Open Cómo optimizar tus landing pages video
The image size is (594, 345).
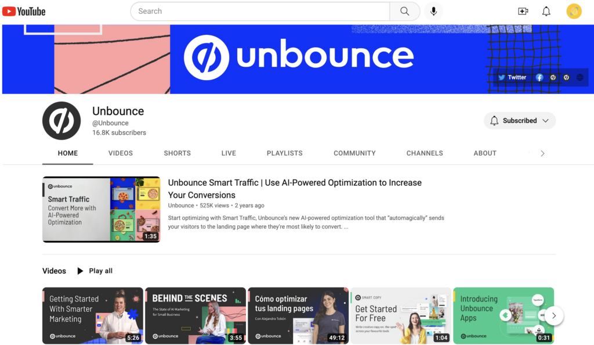(298, 315)
